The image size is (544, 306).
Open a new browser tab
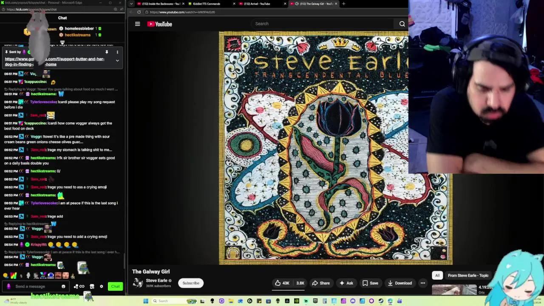(x=343, y=4)
